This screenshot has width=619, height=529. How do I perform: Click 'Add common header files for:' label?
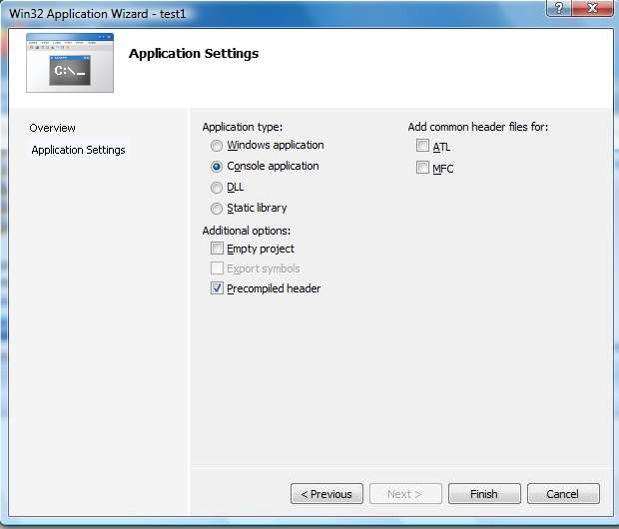pos(478,127)
